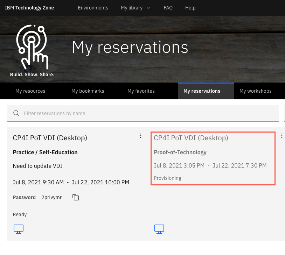Click the Need to update VDI description
This screenshot has height=255, width=285.
[x=37, y=166]
